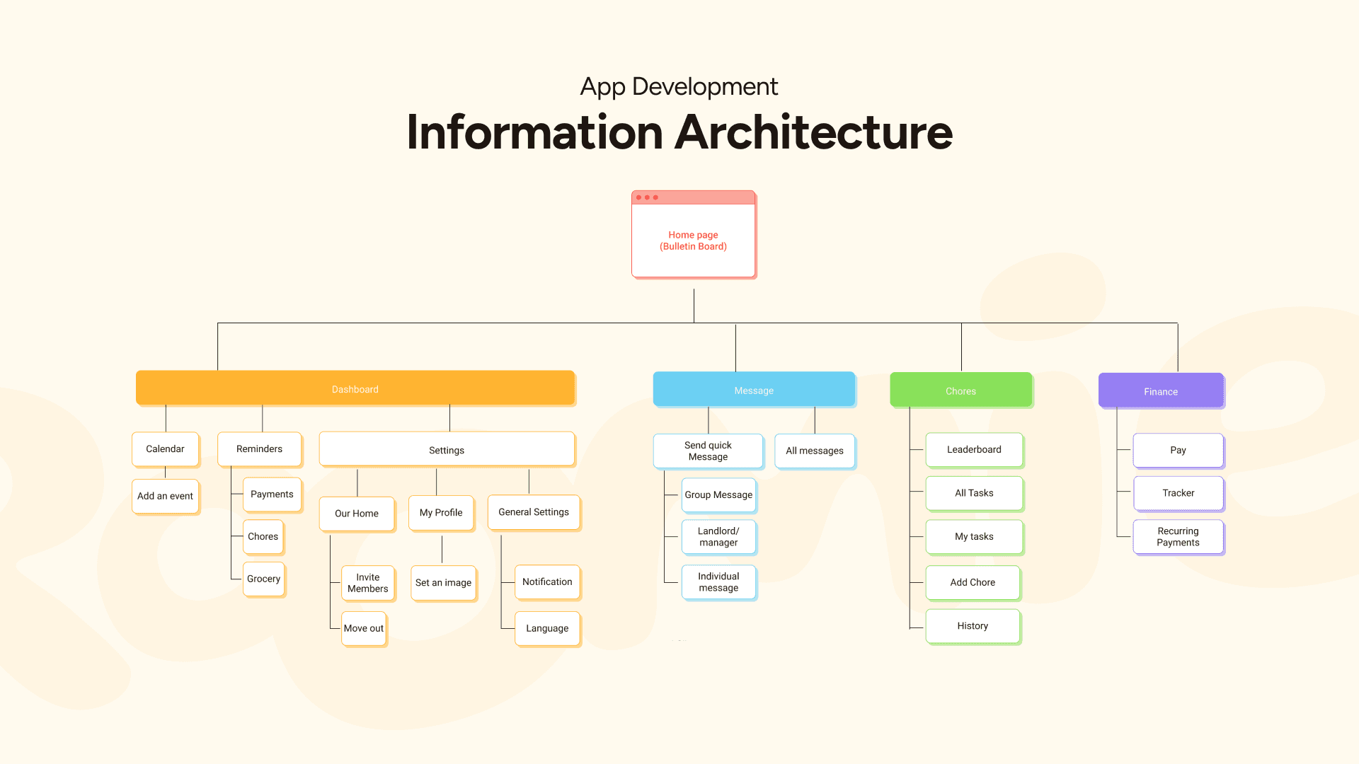Viewport: 1359px width, 764px height.
Task: Click the Information Architecture title text
Action: point(679,132)
